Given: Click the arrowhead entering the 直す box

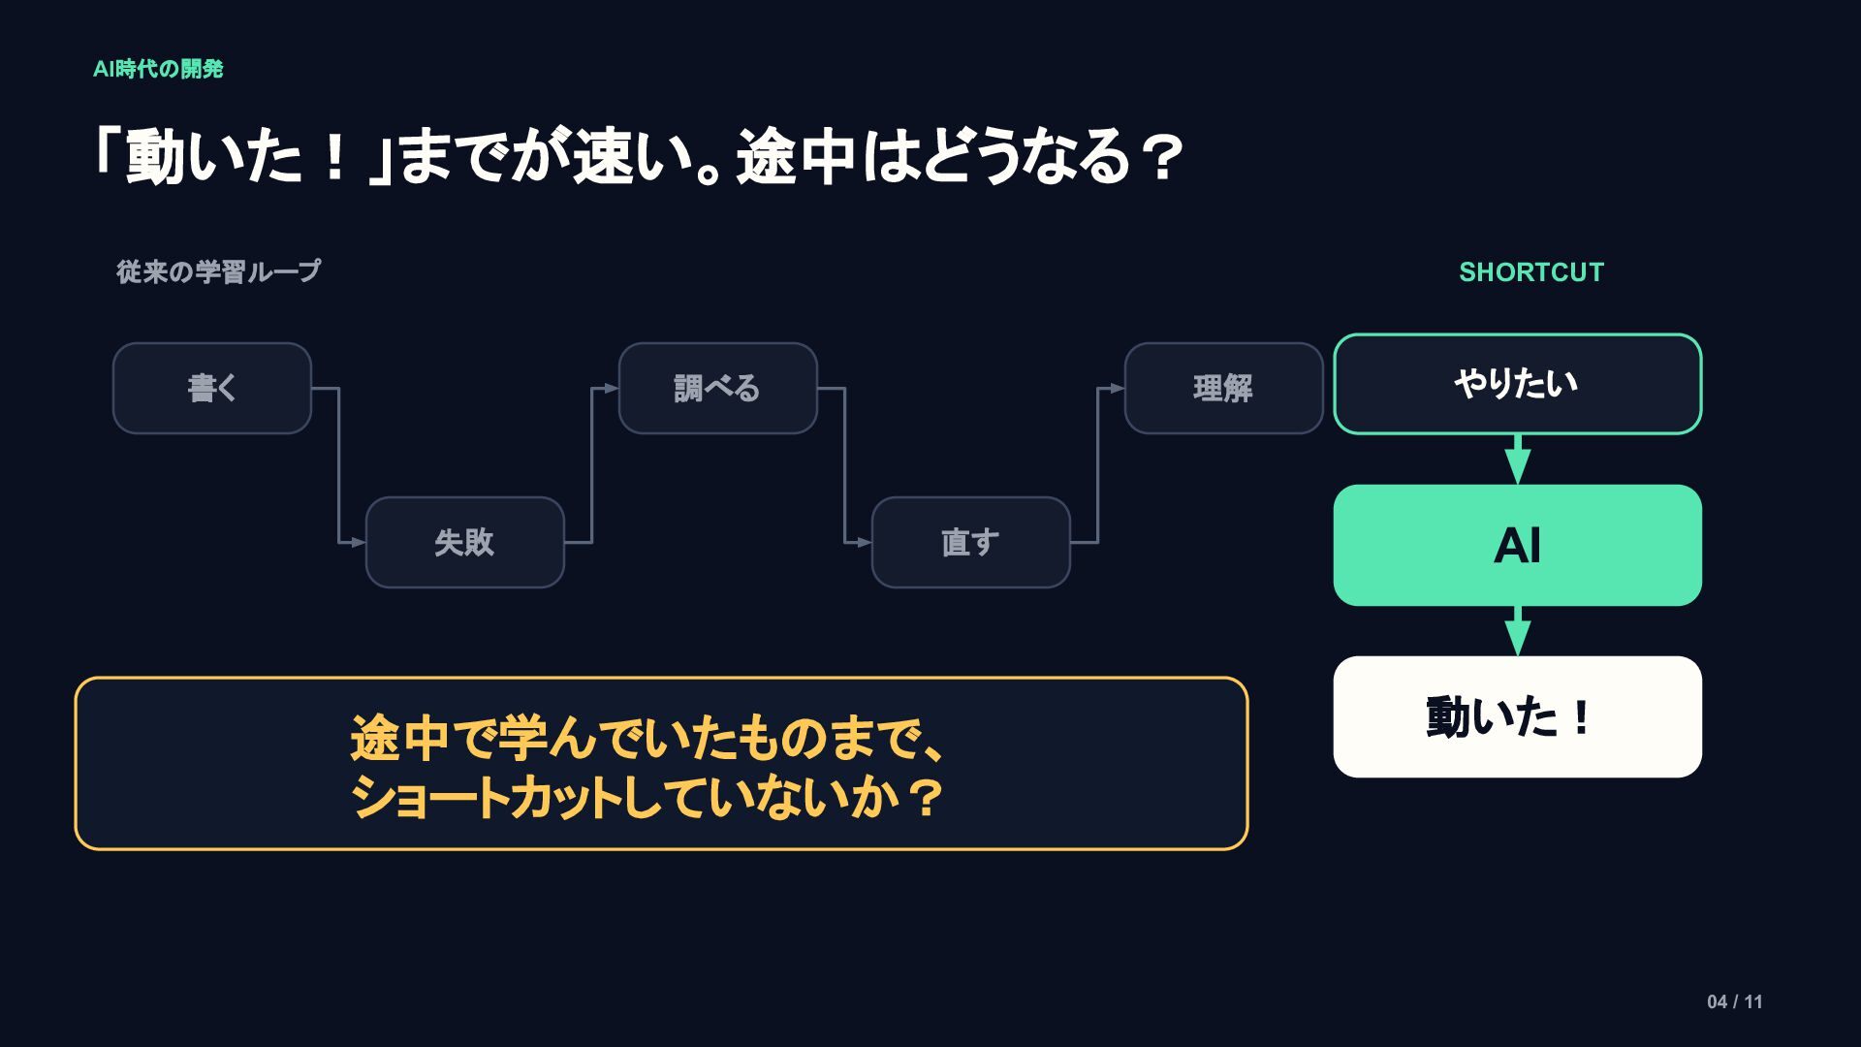Looking at the screenshot, I should coord(865,542).
